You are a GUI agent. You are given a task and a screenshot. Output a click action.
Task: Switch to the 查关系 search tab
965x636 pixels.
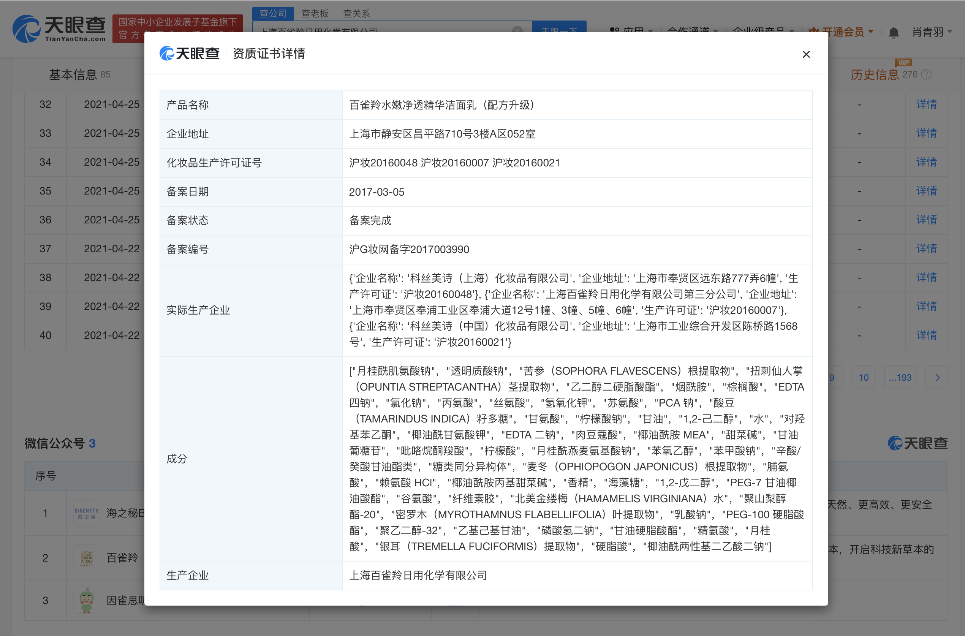356,13
